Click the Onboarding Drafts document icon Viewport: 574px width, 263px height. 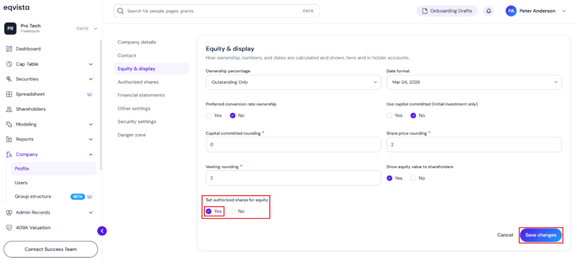[x=425, y=11]
